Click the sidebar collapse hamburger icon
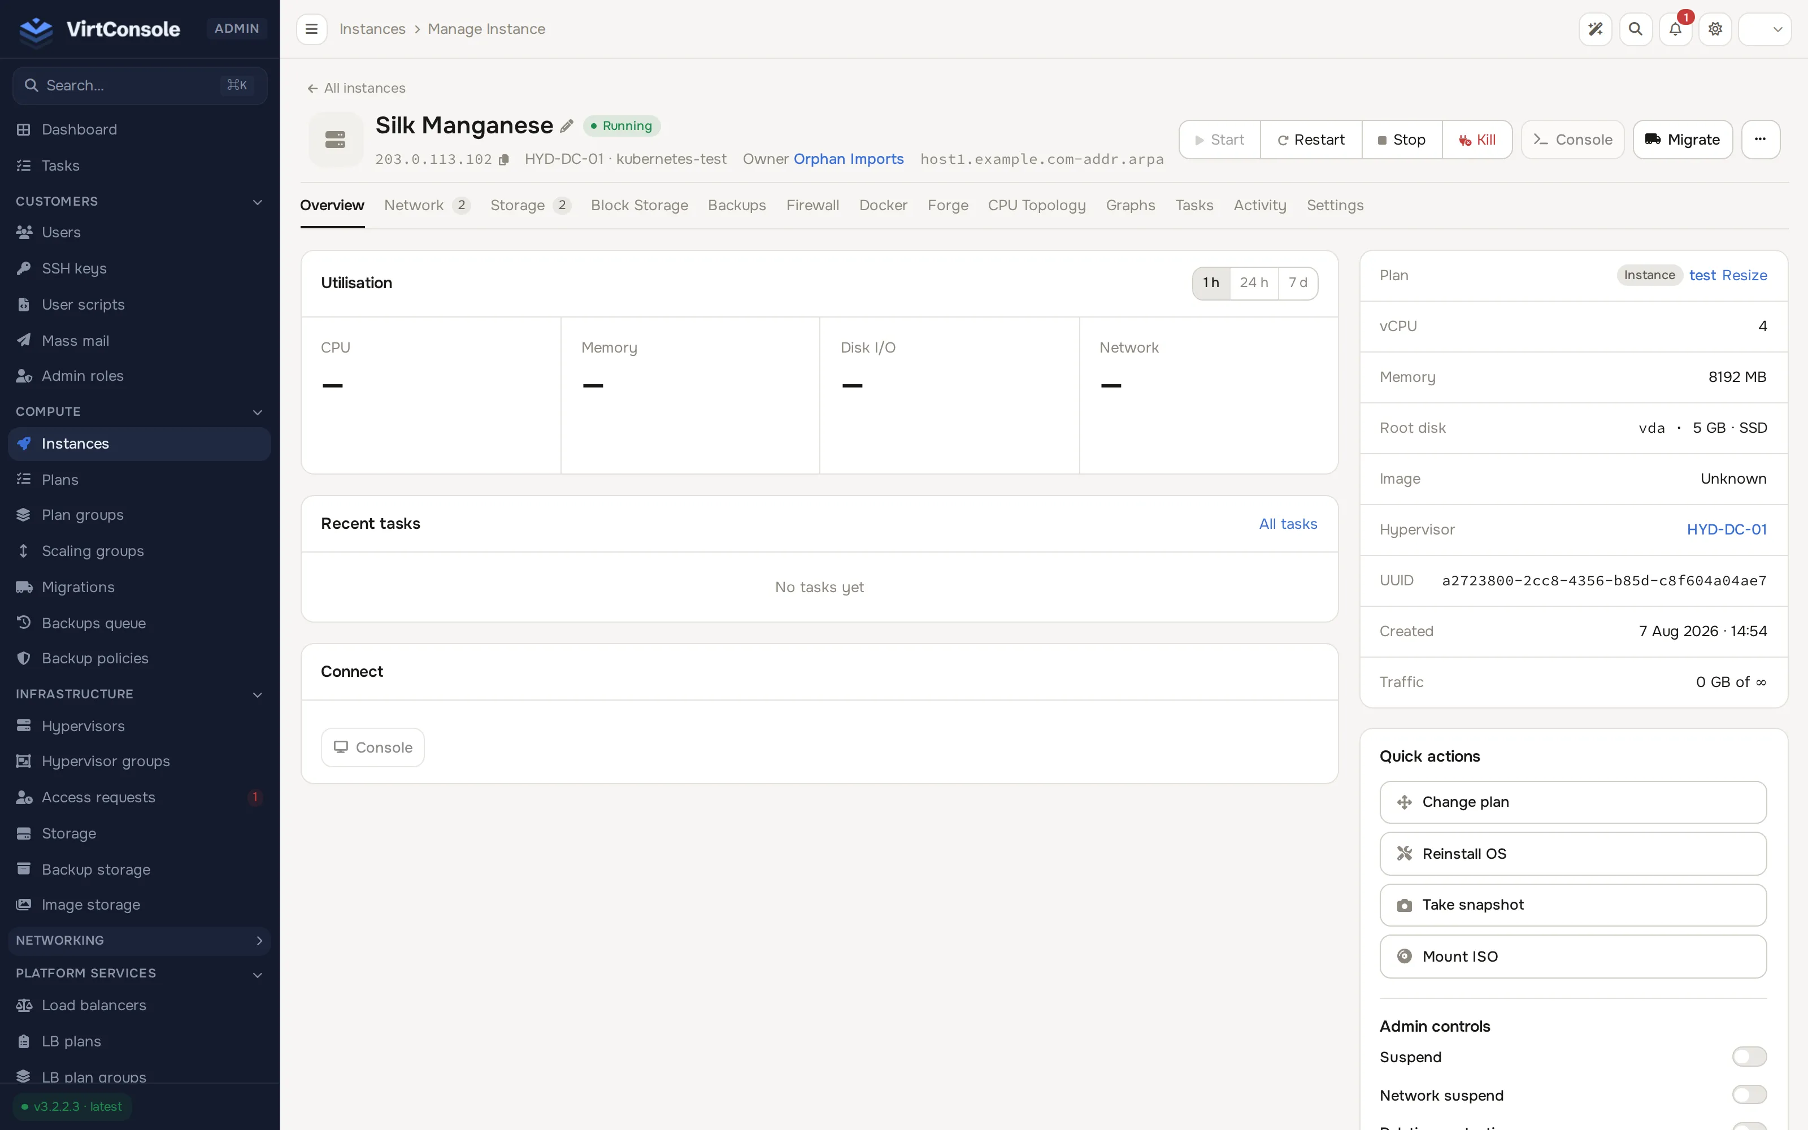Screen dimensions: 1808x1130 [311, 29]
